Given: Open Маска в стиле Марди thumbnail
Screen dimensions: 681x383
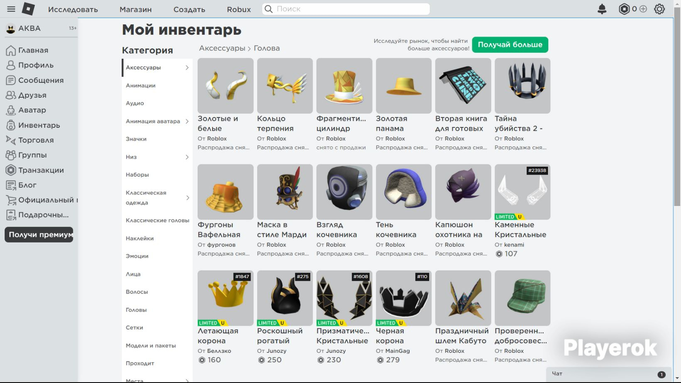Looking at the screenshot, I should click(285, 192).
